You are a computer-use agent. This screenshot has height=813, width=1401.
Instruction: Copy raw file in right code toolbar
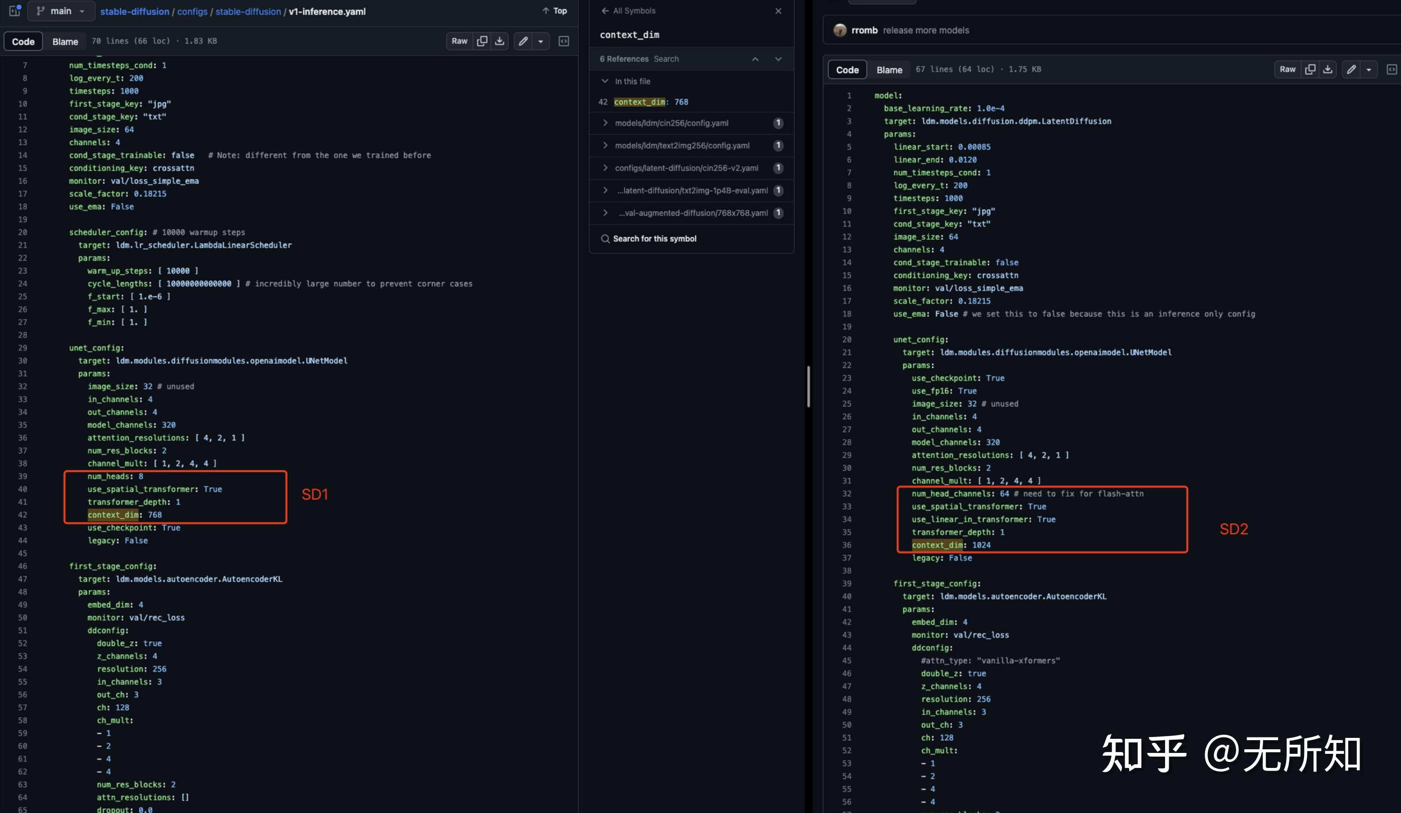click(x=1310, y=70)
